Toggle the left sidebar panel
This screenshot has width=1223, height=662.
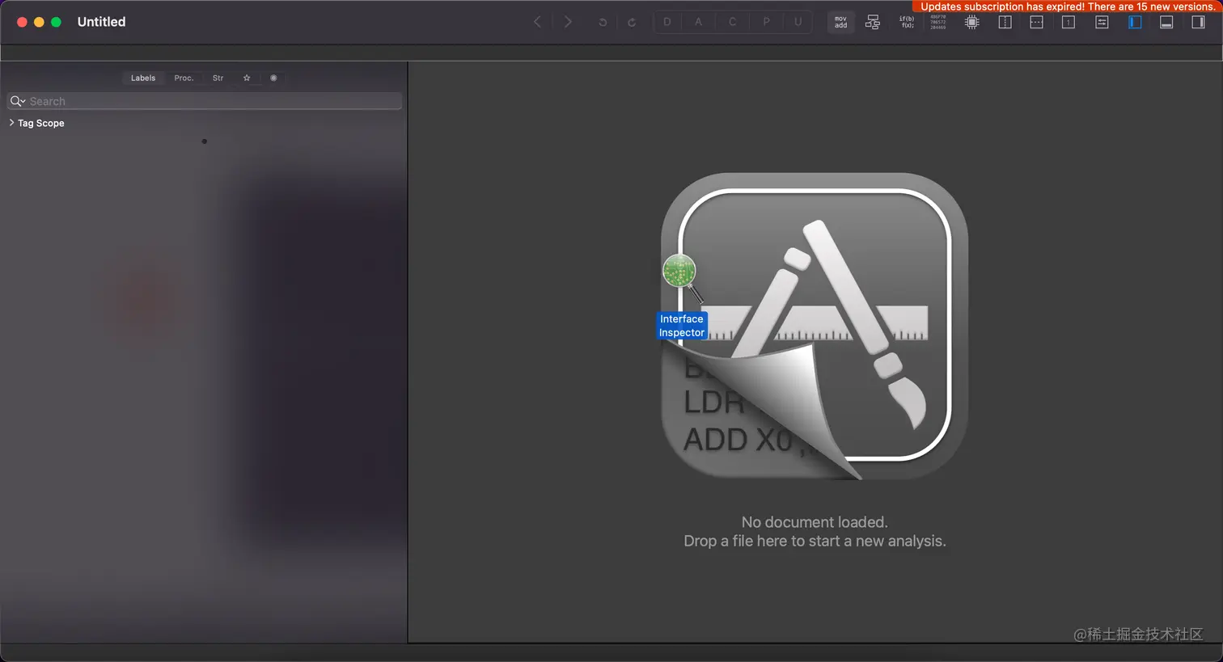pyautogui.click(x=1135, y=22)
